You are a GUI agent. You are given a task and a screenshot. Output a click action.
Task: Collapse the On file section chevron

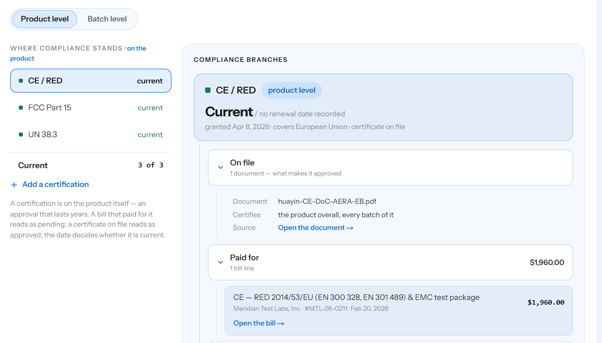click(221, 167)
